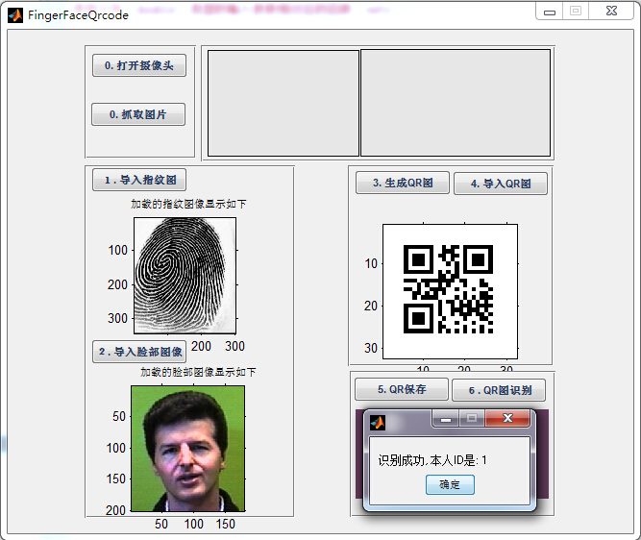Click the MATLAB icon in dialog title bar
The image size is (641, 540).
coord(378,422)
